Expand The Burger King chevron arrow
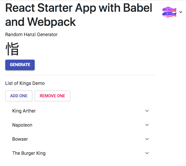Image resolution: width=186 pixels, height=166 pixels. point(147,153)
